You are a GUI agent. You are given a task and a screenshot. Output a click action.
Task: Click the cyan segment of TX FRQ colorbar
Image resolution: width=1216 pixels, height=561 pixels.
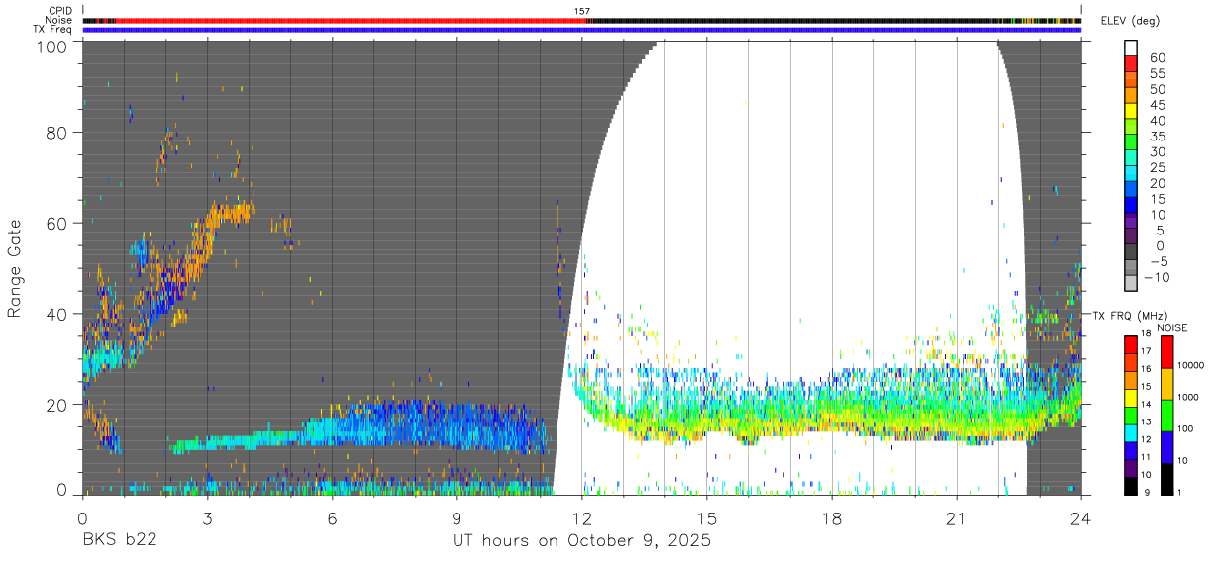click(x=1132, y=432)
